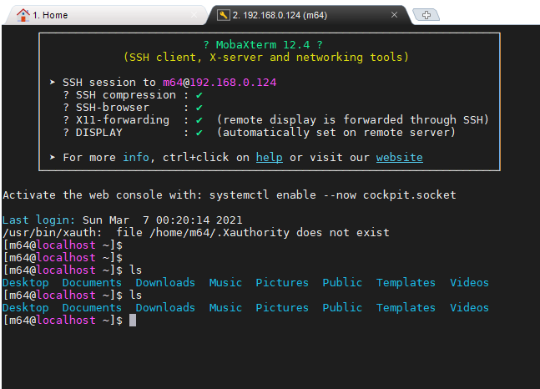Click Music in second ls output
The width and height of the screenshot is (540, 389).
coord(225,308)
